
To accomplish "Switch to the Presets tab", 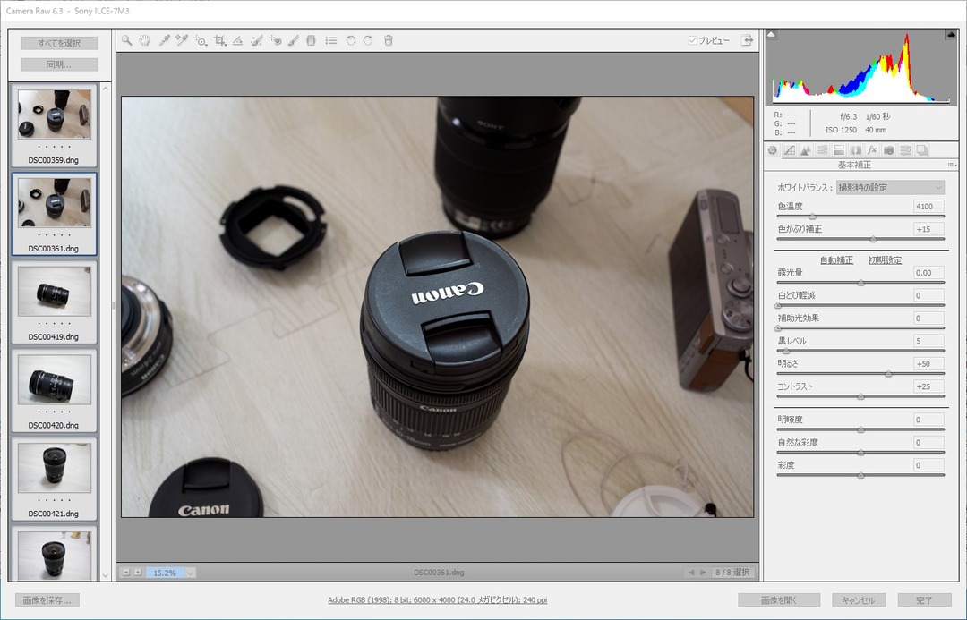I will (905, 149).
